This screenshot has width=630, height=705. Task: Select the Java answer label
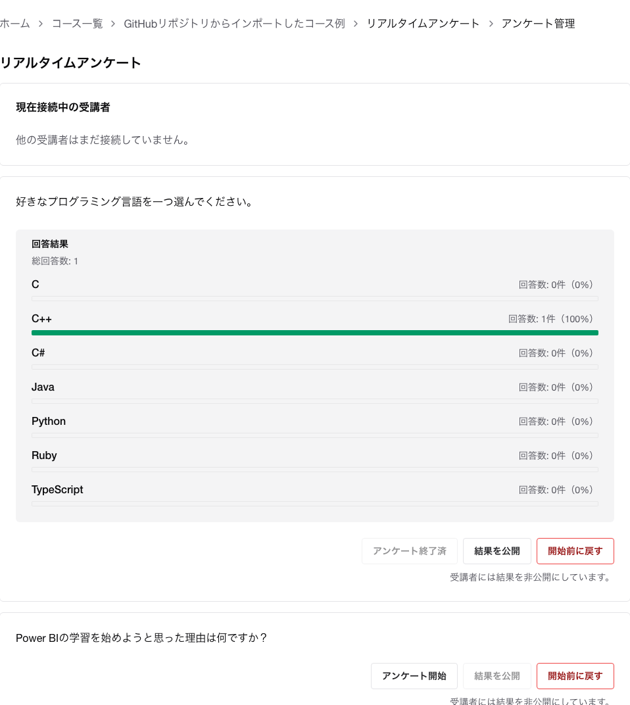coord(43,387)
